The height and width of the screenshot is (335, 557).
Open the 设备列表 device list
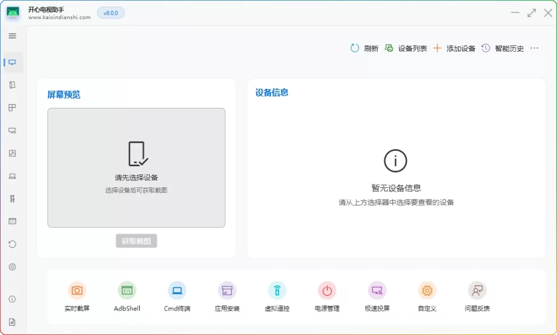click(406, 48)
